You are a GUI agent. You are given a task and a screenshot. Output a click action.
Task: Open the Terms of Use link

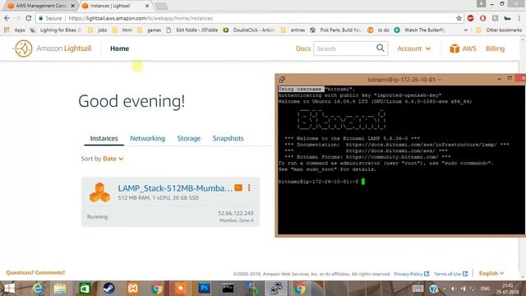click(x=450, y=274)
